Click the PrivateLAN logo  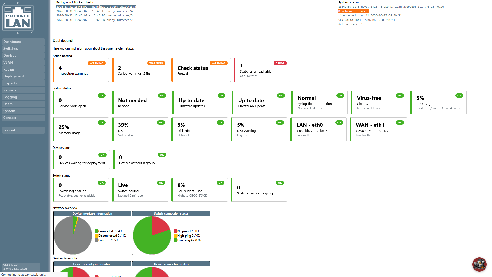tap(18, 18)
